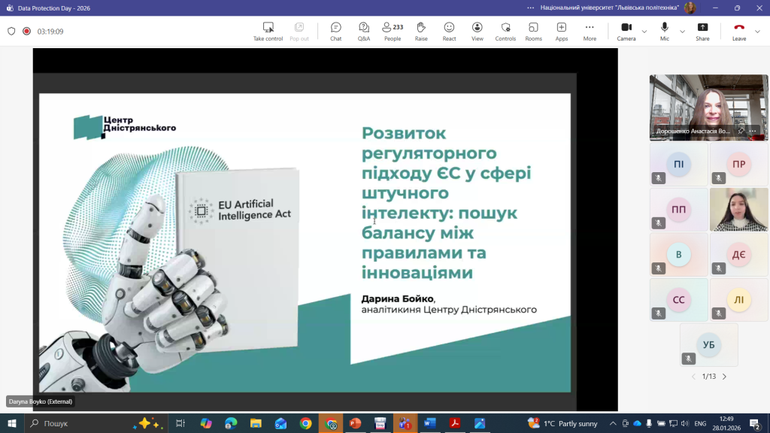Toggle the Camera on
The height and width of the screenshot is (433, 770).
click(626, 31)
